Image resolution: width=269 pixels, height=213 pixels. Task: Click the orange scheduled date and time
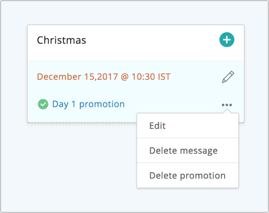(104, 77)
